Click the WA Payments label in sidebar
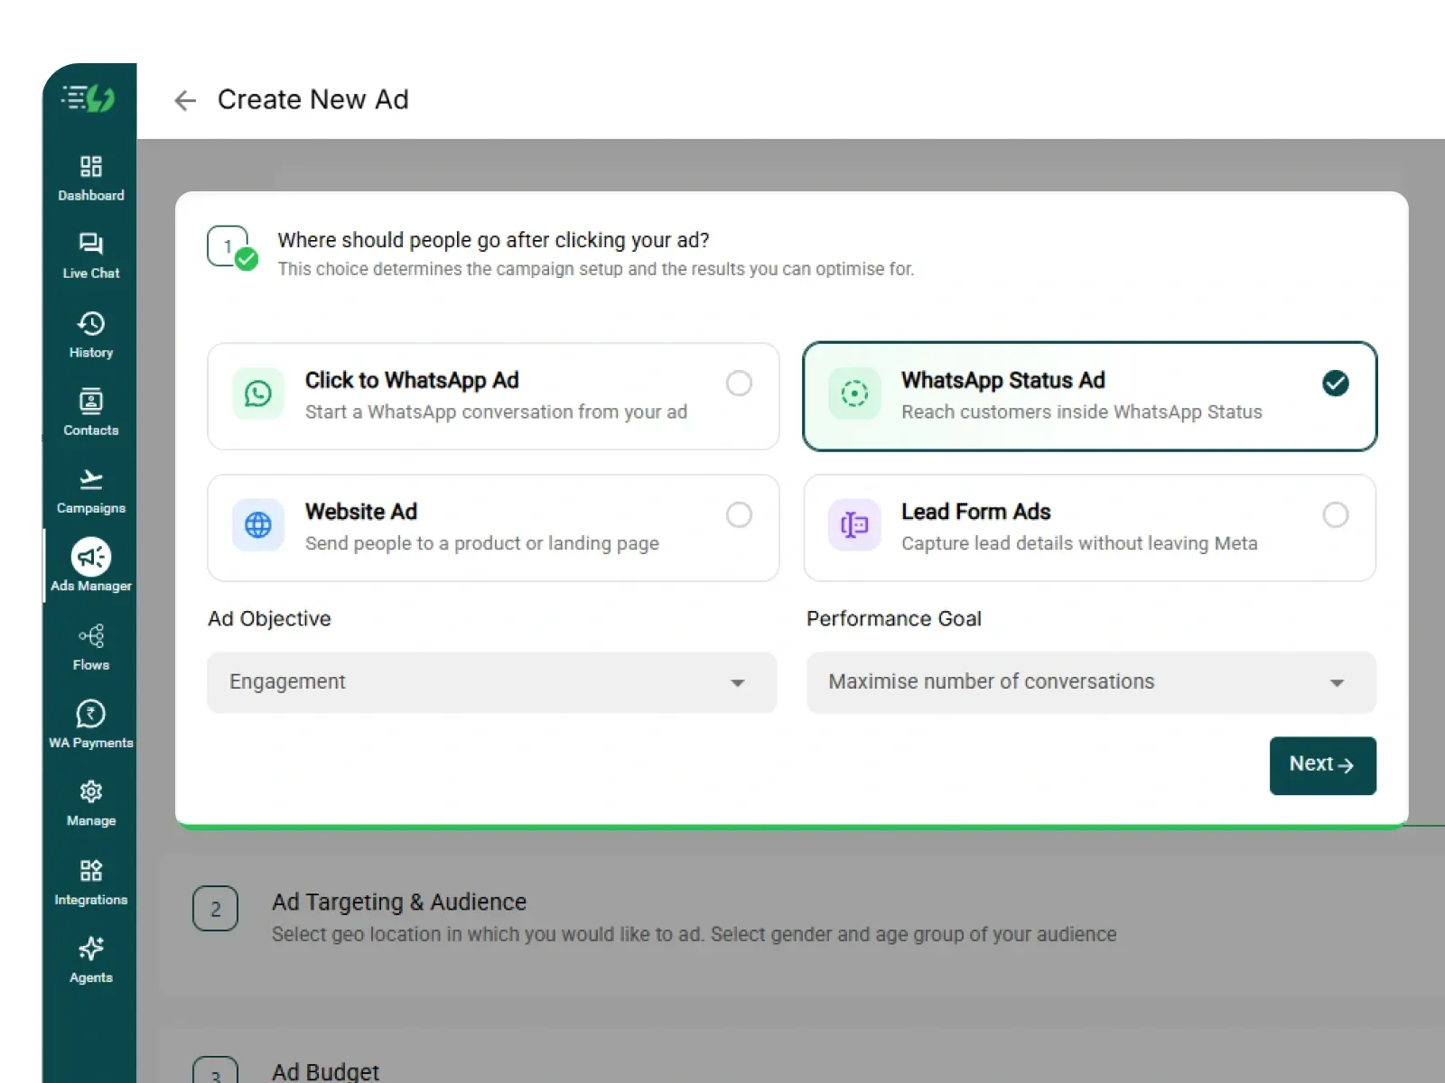 [x=91, y=743]
